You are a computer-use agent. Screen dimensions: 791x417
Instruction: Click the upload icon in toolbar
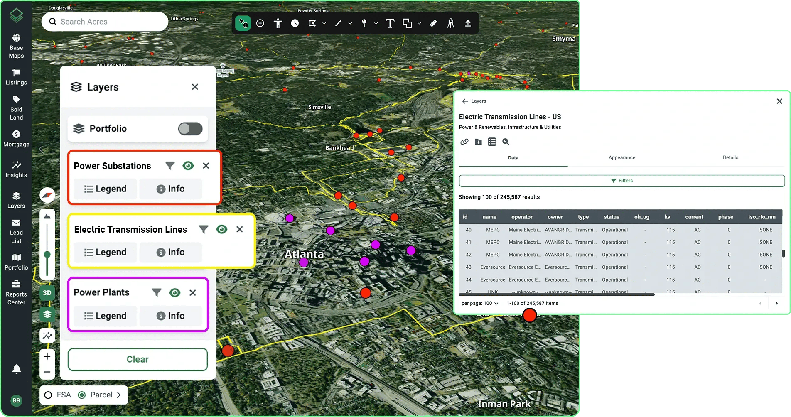pos(468,23)
